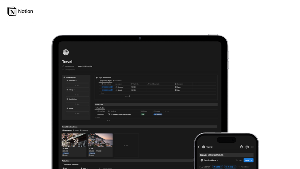Switch to the Completed flights tab

tap(117, 81)
